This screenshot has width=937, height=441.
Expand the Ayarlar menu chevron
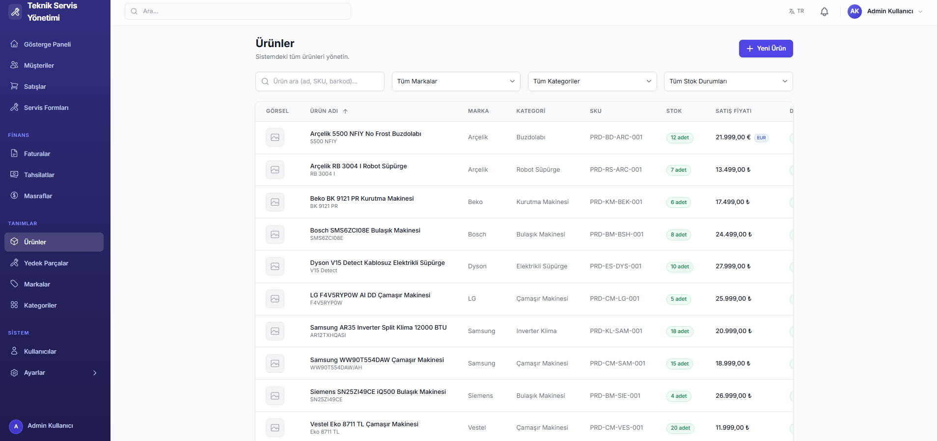(95, 373)
